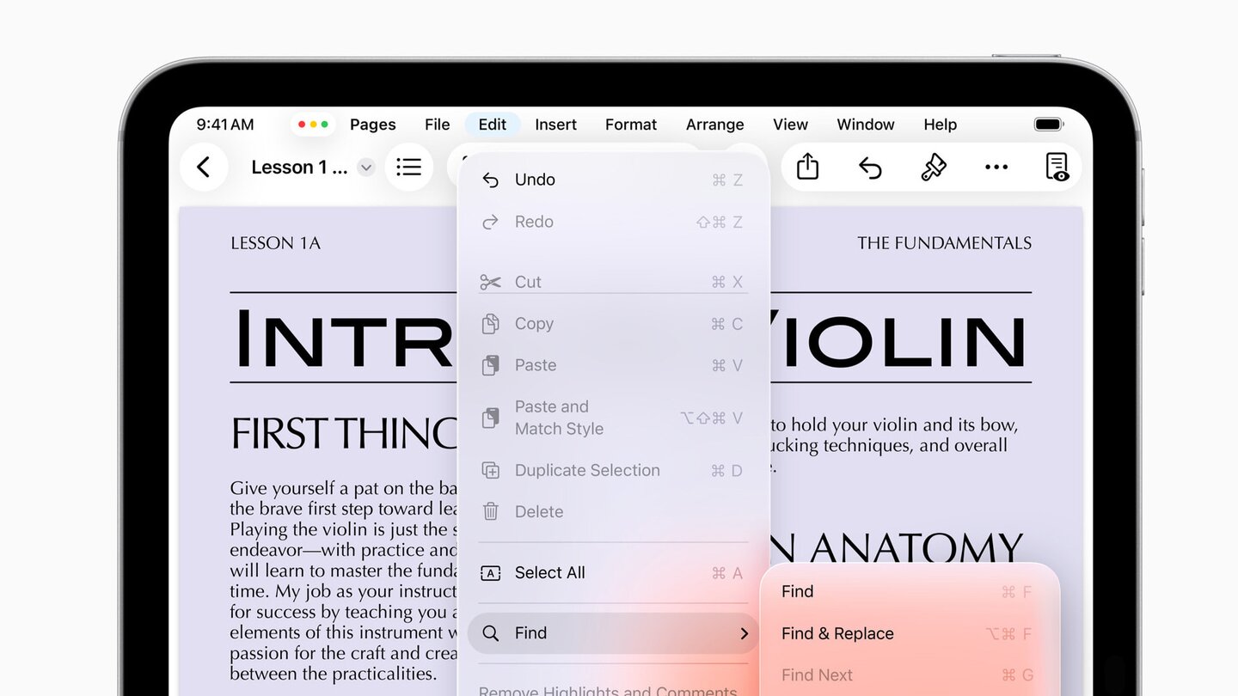Choose Remove Highlights and Comments

[608, 691]
